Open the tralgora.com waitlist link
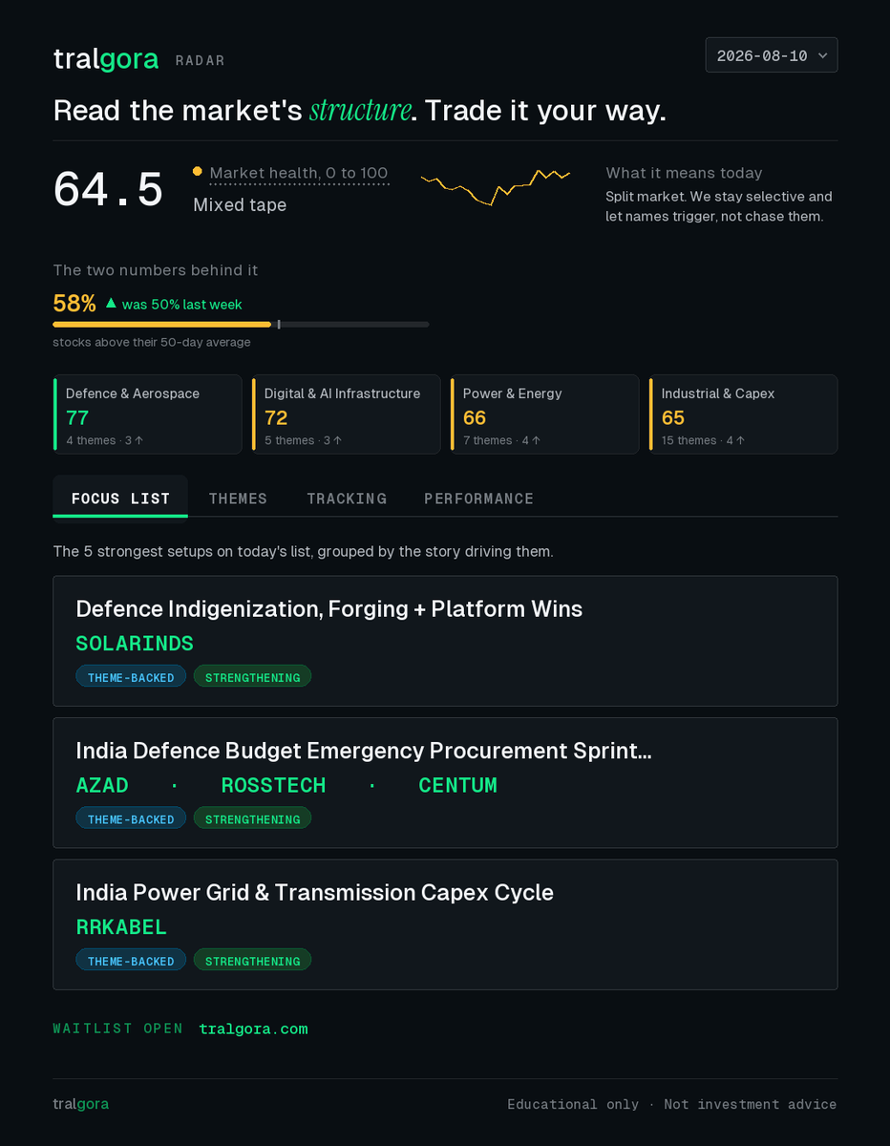Screen dimensions: 890x1146 (253, 1029)
